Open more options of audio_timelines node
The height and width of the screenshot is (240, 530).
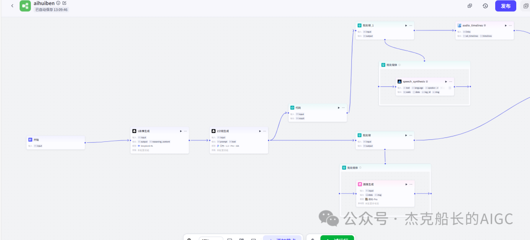[510, 26]
